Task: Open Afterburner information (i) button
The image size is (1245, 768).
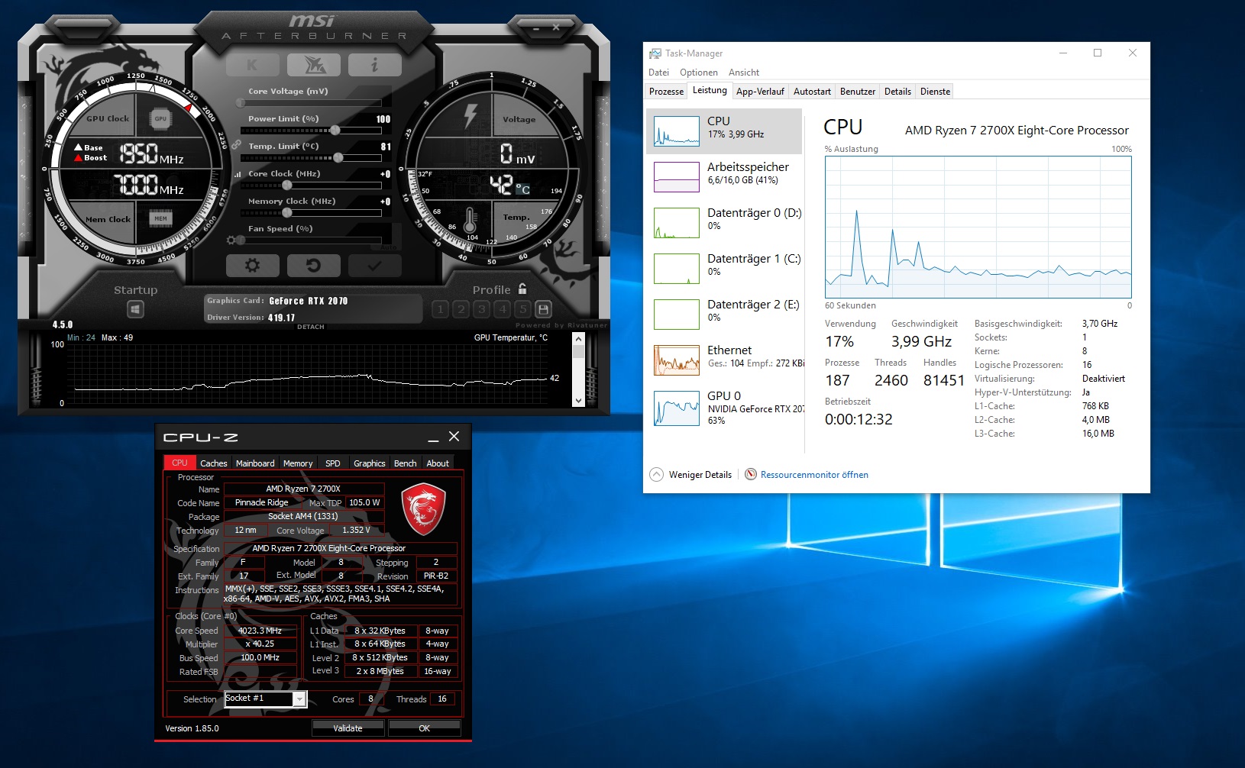Action: (x=374, y=65)
